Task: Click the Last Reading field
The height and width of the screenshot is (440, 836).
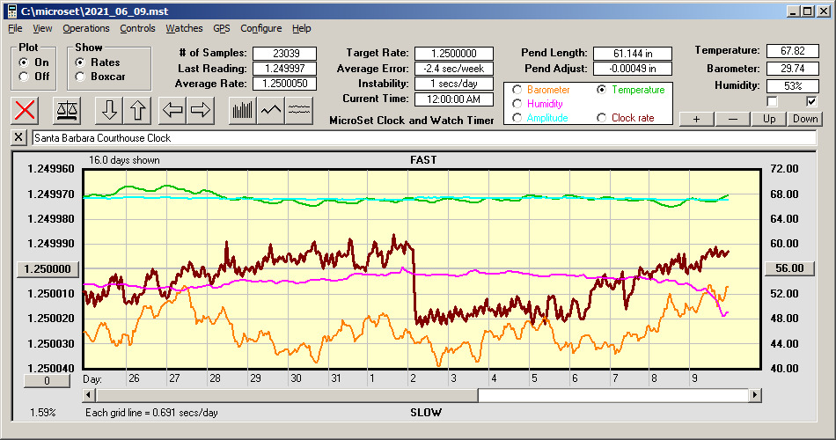Action: click(285, 69)
